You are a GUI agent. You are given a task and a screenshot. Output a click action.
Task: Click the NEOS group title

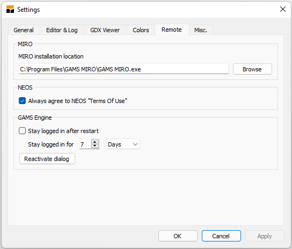click(x=25, y=87)
